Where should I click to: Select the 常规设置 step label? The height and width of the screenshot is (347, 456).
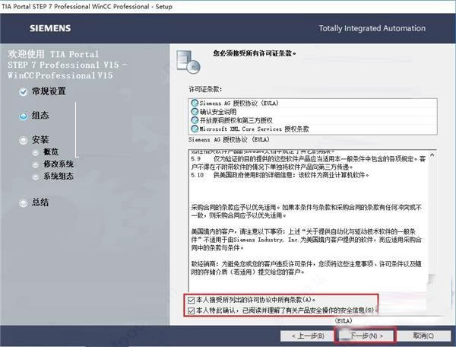pyautogui.click(x=49, y=91)
